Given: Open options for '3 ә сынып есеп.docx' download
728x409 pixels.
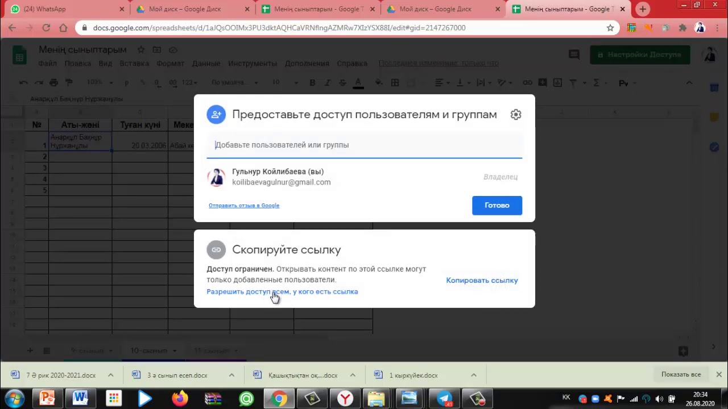Looking at the screenshot, I should 231,375.
